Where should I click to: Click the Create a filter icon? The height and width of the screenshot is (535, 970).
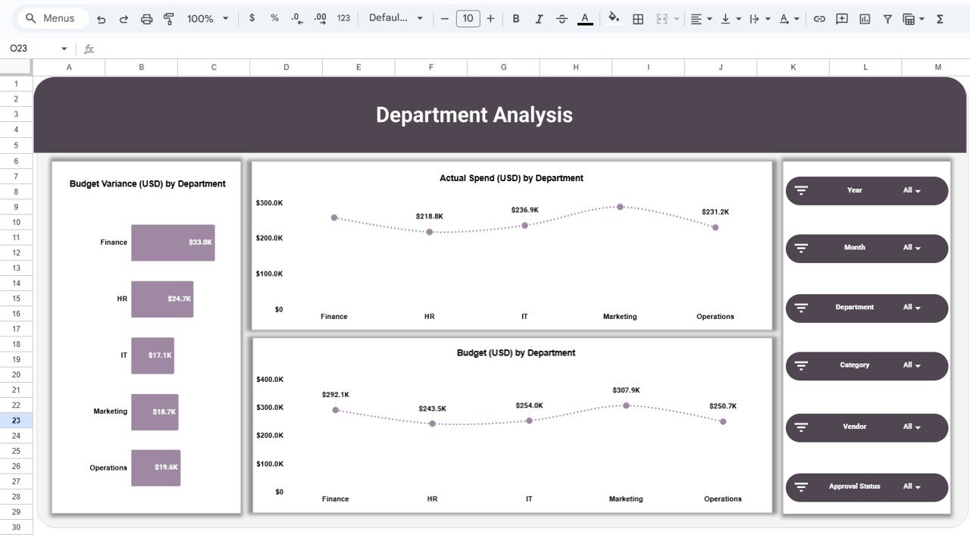[887, 18]
